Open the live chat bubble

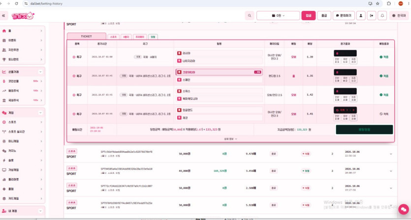[x=404, y=210]
